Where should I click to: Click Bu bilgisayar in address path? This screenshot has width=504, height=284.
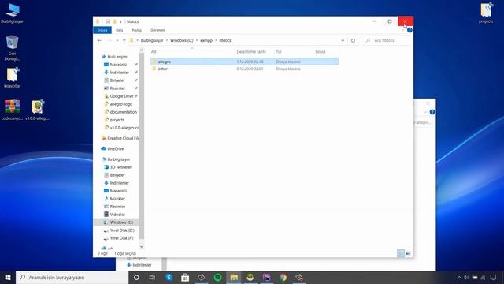point(152,40)
